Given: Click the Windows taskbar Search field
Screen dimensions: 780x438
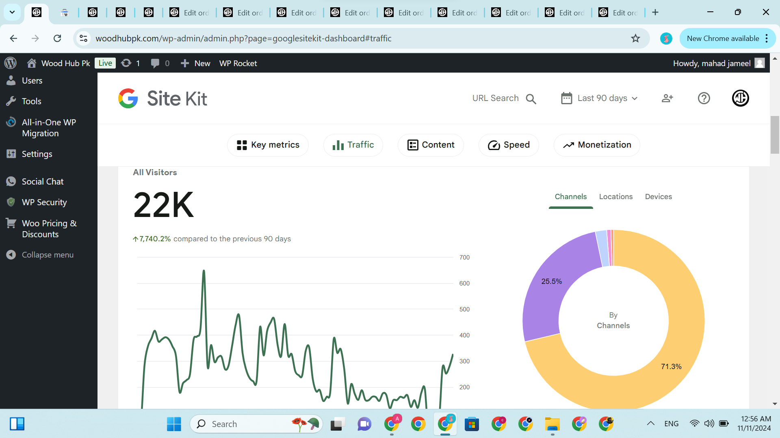Looking at the screenshot, I should 244,424.
